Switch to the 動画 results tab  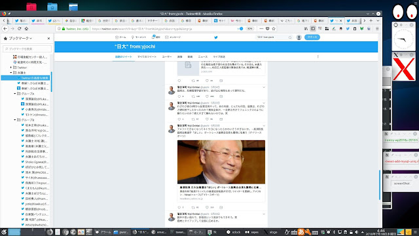(190, 57)
